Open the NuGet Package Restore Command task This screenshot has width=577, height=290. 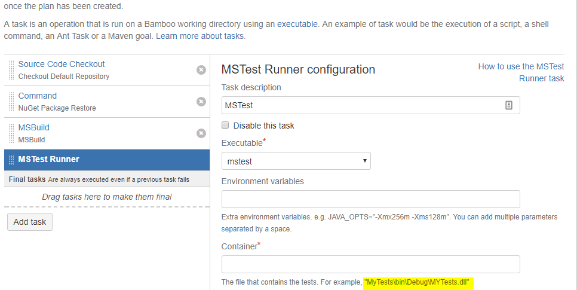(x=38, y=96)
